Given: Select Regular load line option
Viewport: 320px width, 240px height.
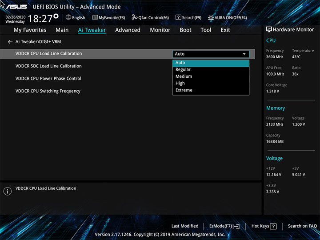Looking at the screenshot, I should click(x=211, y=70).
